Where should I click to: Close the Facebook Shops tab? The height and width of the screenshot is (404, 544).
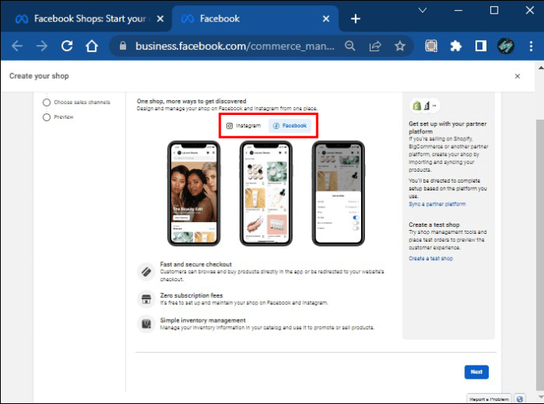(x=160, y=19)
